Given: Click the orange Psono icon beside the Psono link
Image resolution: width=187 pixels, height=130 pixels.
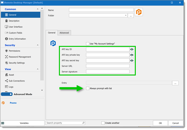Looking at the screenshot, I should coord(3,103).
